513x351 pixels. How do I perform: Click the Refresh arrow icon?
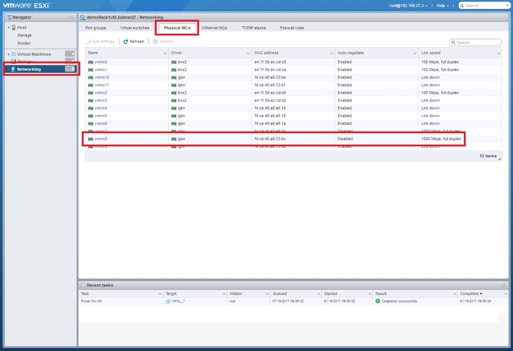click(x=126, y=42)
